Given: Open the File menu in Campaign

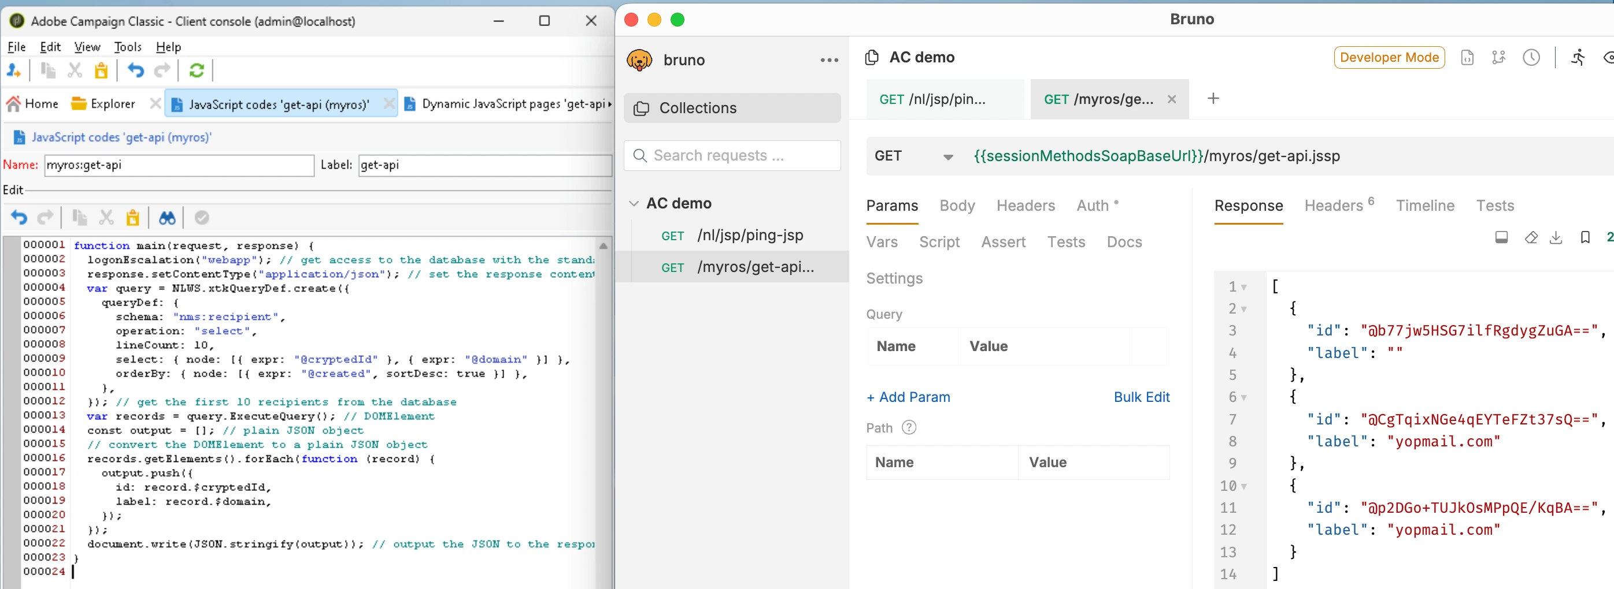Looking at the screenshot, I should tap(16, 47).
